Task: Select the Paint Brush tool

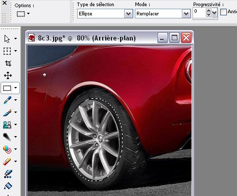Action: click(x=7, y=113)
